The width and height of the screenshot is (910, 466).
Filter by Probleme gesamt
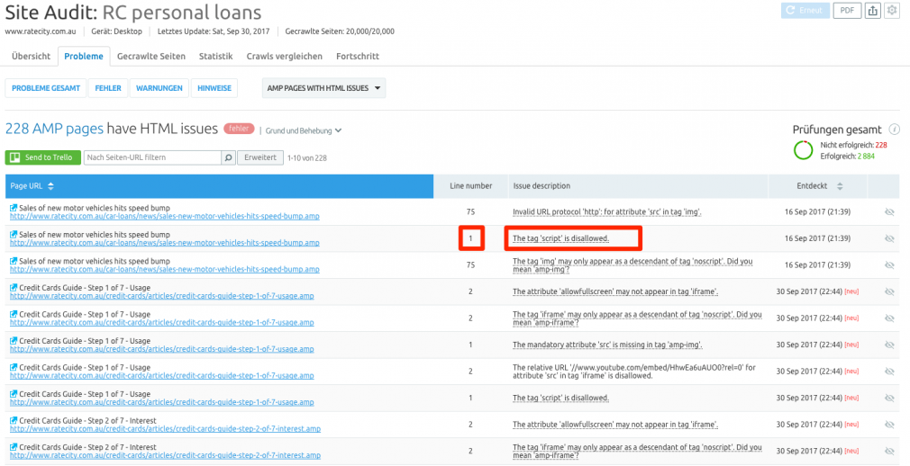click(x=46, y=88)
